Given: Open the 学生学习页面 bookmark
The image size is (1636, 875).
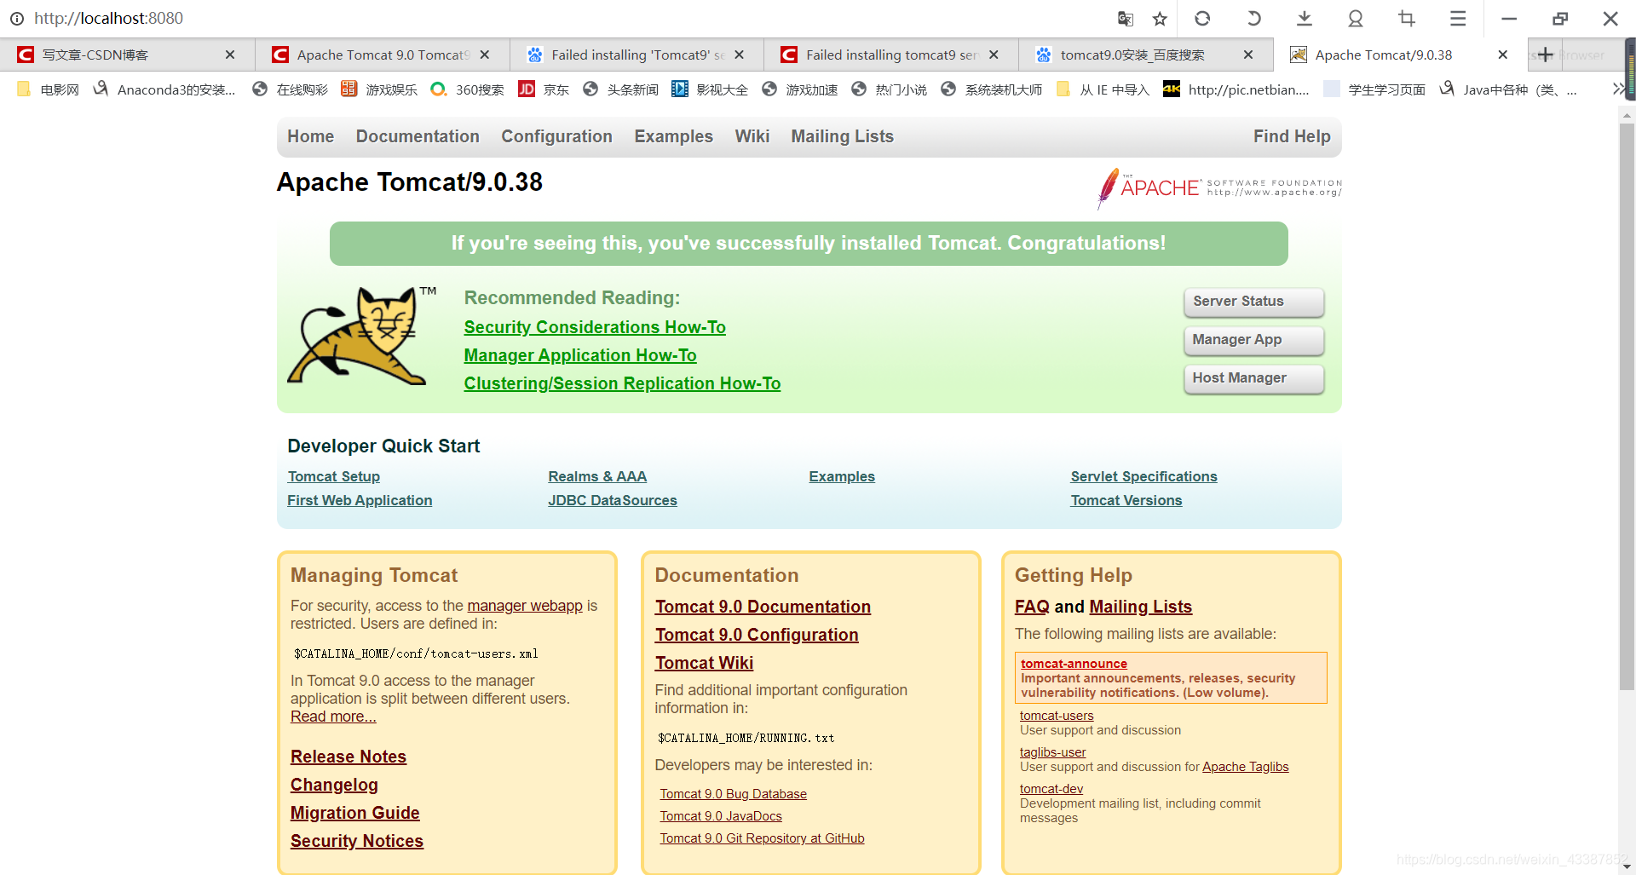Looking at the screenshot, I should click(x=1374, y=89).
